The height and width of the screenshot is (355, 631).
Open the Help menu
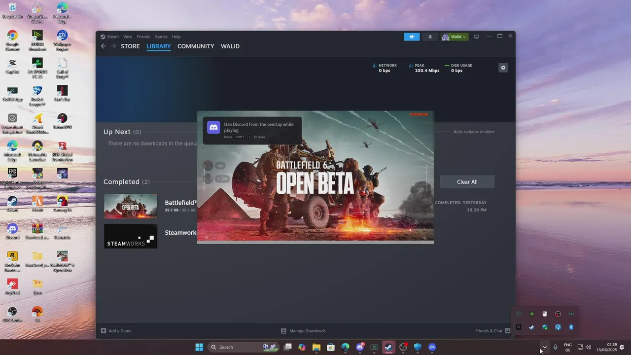point(176,36)
